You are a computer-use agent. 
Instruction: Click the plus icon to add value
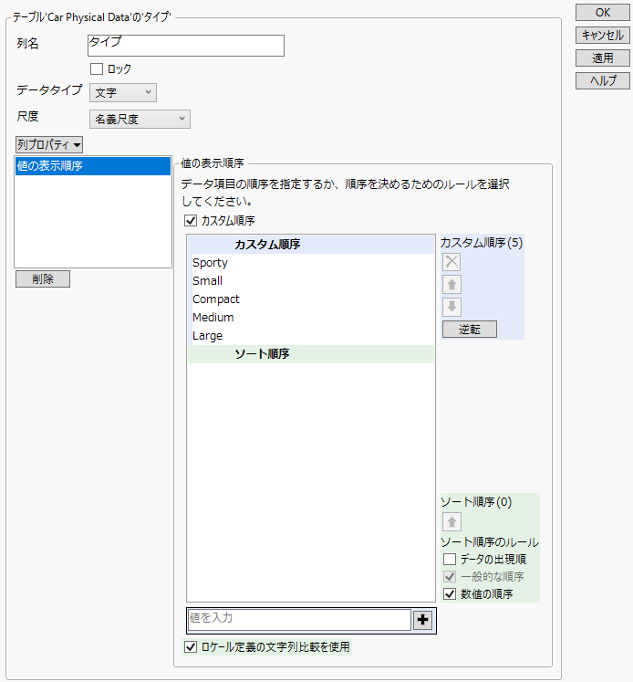coord(422,620)
